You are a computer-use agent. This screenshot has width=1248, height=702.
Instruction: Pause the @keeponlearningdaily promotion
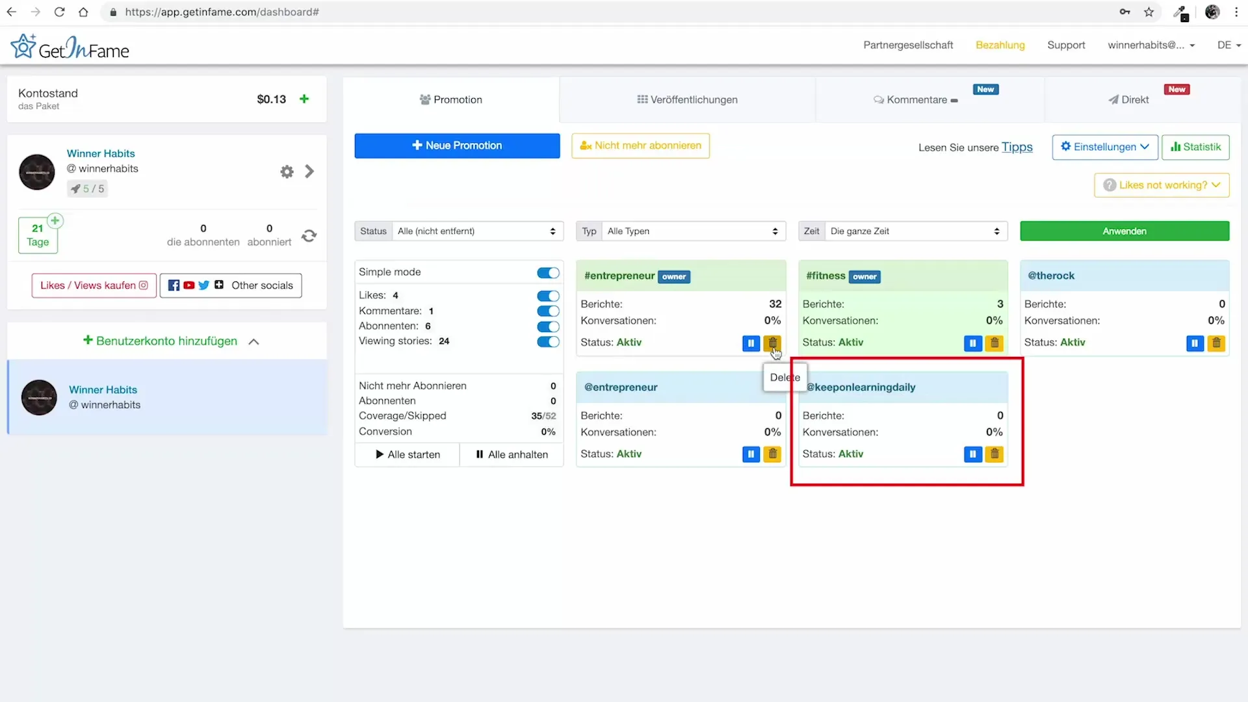972,454
